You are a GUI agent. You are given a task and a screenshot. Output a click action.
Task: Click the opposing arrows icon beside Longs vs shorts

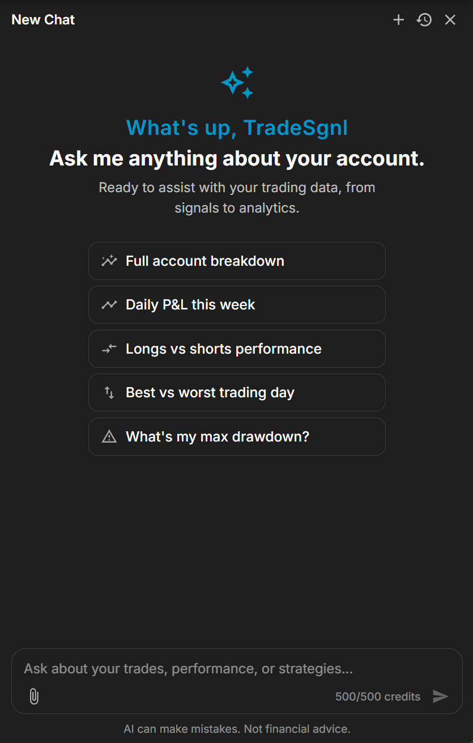click(109, 349)
